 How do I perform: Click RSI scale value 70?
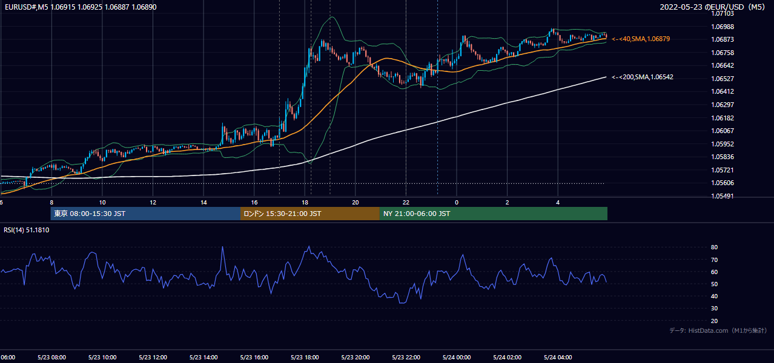(715, 260)
